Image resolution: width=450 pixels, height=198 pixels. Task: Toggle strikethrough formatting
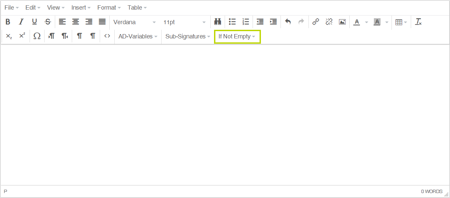click(48, 22)
